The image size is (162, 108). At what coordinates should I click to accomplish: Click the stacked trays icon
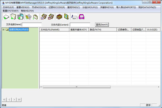[x=59, y=17]
